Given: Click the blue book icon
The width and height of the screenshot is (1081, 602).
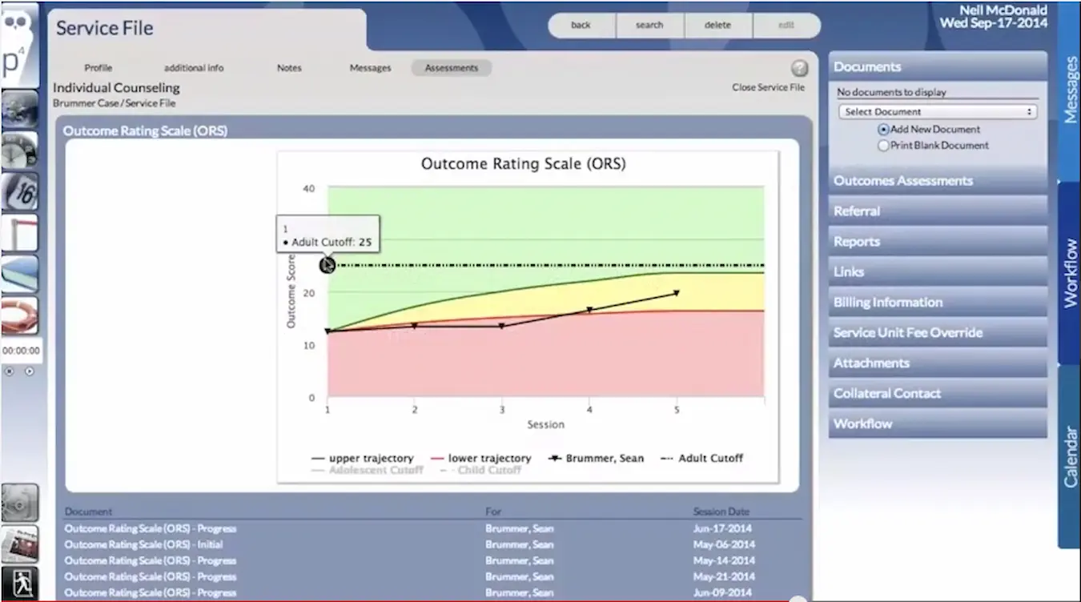Looking at the screenshot, I should 20,272.
